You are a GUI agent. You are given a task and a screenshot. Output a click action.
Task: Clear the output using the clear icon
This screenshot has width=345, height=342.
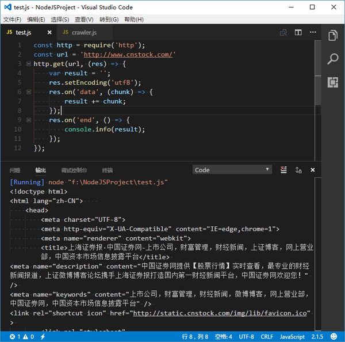(x=283, y=170)
